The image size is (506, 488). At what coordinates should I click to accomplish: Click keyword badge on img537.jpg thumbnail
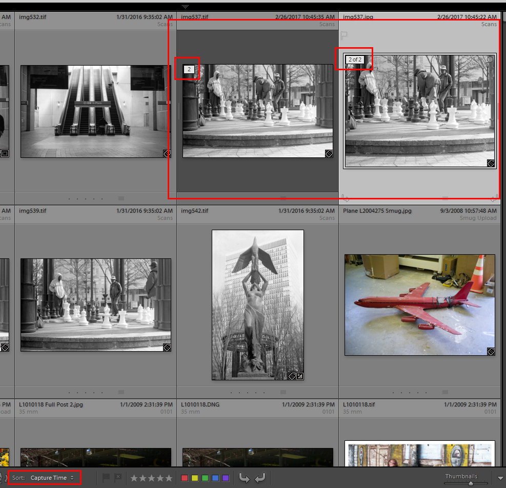[491, 164]
